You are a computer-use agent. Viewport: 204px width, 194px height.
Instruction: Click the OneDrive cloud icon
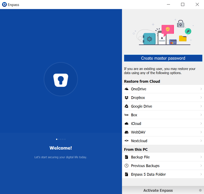126,89
